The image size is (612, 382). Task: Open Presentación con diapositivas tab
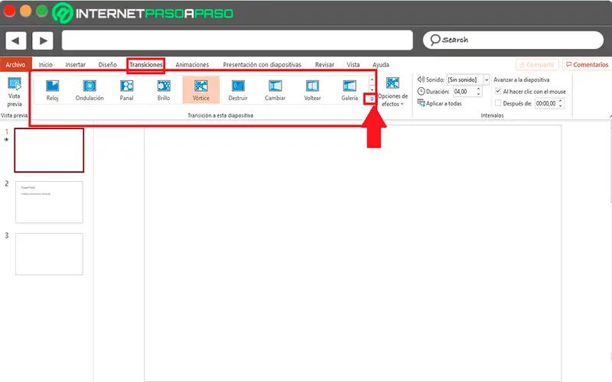262,65
